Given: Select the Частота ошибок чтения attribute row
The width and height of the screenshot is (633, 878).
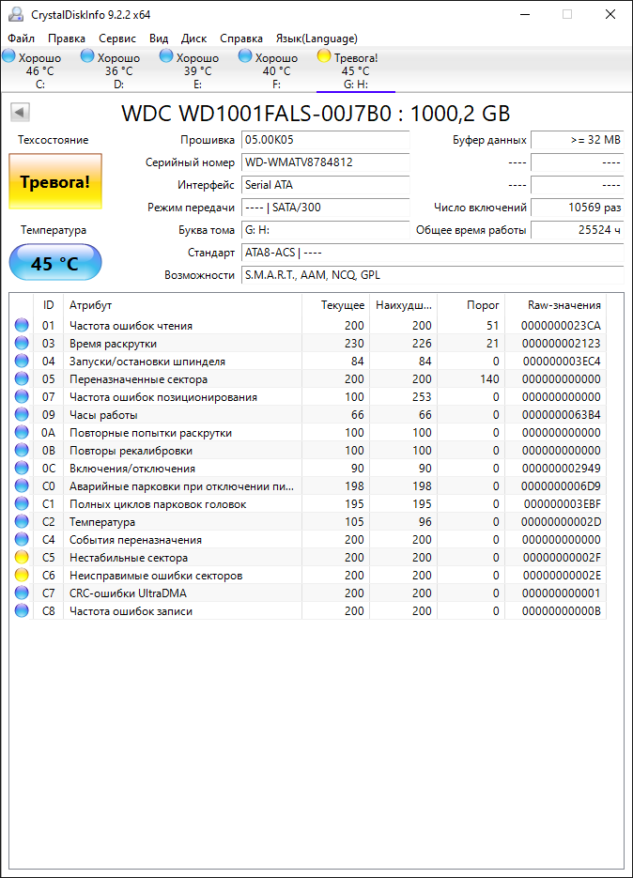Looking at the screenshot, I should (308, 325).
